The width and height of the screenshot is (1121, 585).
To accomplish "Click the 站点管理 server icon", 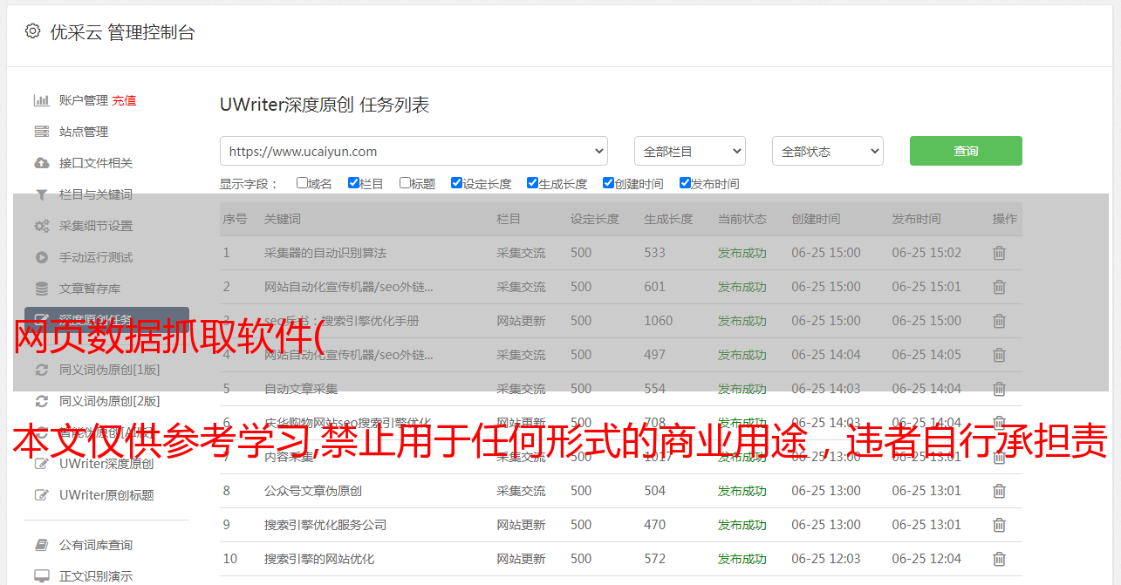I will tap(41, 132).
